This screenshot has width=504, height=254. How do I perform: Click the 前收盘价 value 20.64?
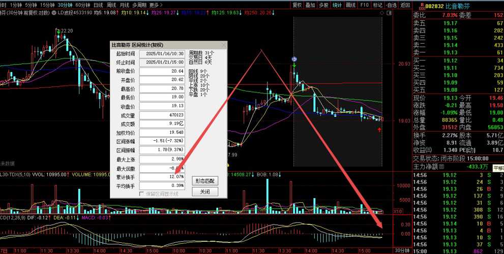[x=162, y=71]
